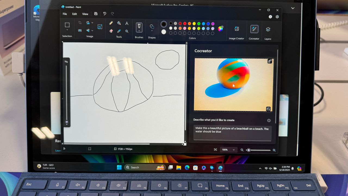Pick the pink color swatch
This screenshot has width=348, height=196.
[185, 28]
